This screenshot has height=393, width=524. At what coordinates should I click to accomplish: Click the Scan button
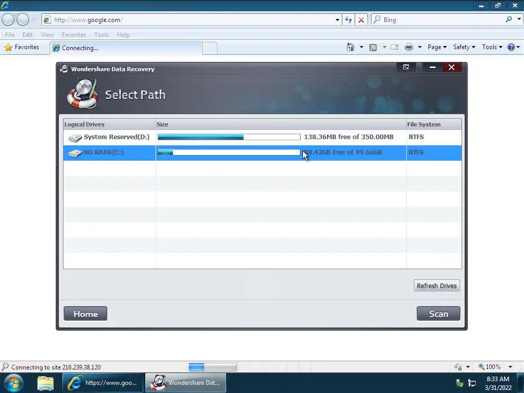pyautogui.click(x=438, y=314)
